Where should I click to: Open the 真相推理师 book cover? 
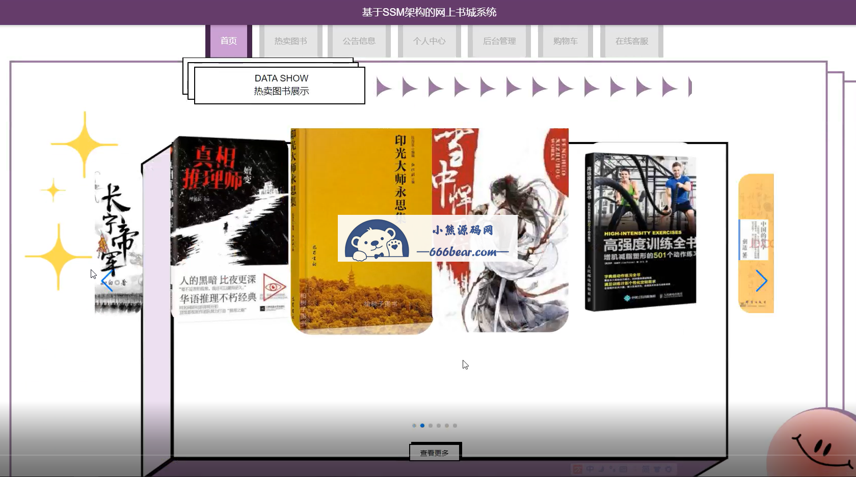point(229,229)
